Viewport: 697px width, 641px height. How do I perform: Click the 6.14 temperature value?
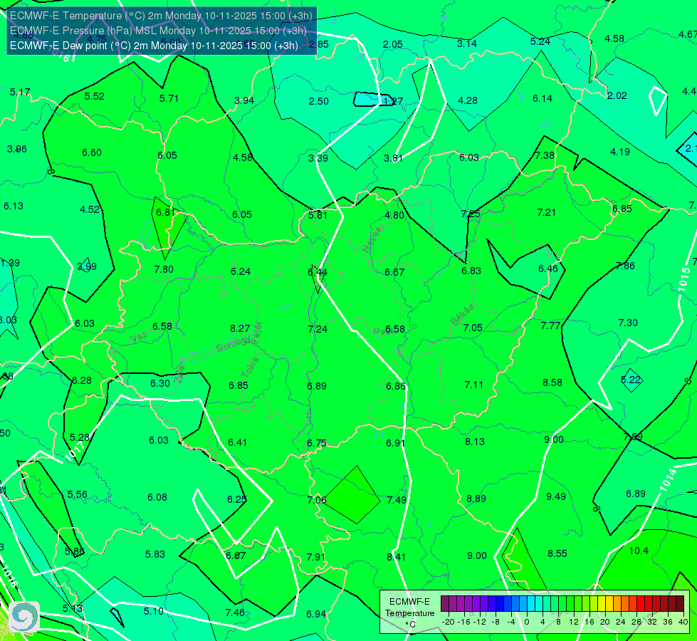[543, 98]
